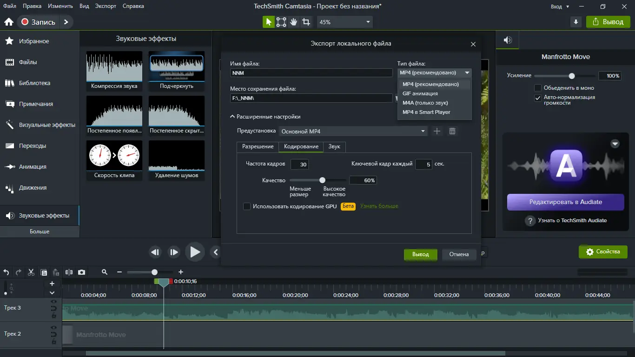Open the preset dropdown 'Основной MP4'
Screen dimensions: 635x357
tap(353, 132)
